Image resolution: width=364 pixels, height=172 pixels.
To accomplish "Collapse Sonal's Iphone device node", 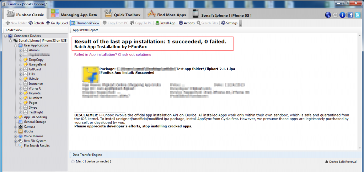I will point(10,41).
